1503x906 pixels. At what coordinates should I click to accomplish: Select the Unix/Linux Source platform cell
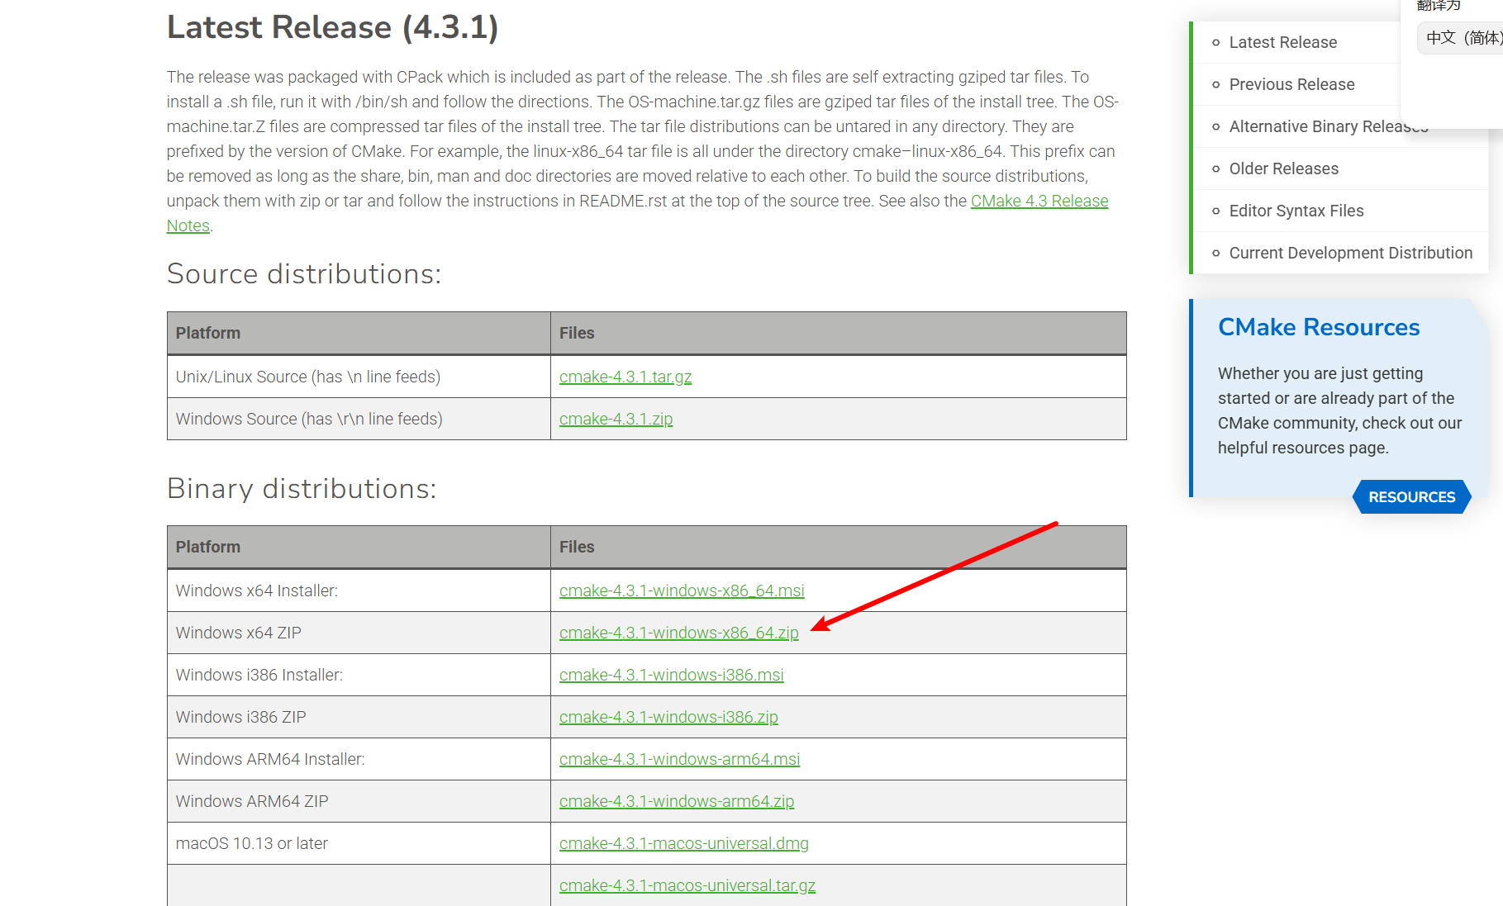point(359,377)
